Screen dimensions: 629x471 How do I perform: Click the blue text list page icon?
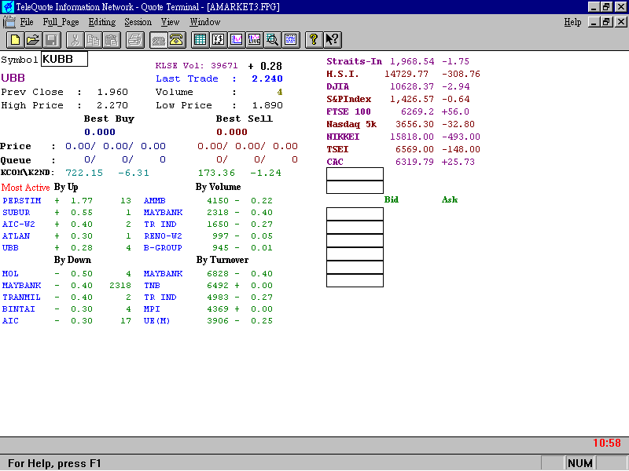point(291,40)
